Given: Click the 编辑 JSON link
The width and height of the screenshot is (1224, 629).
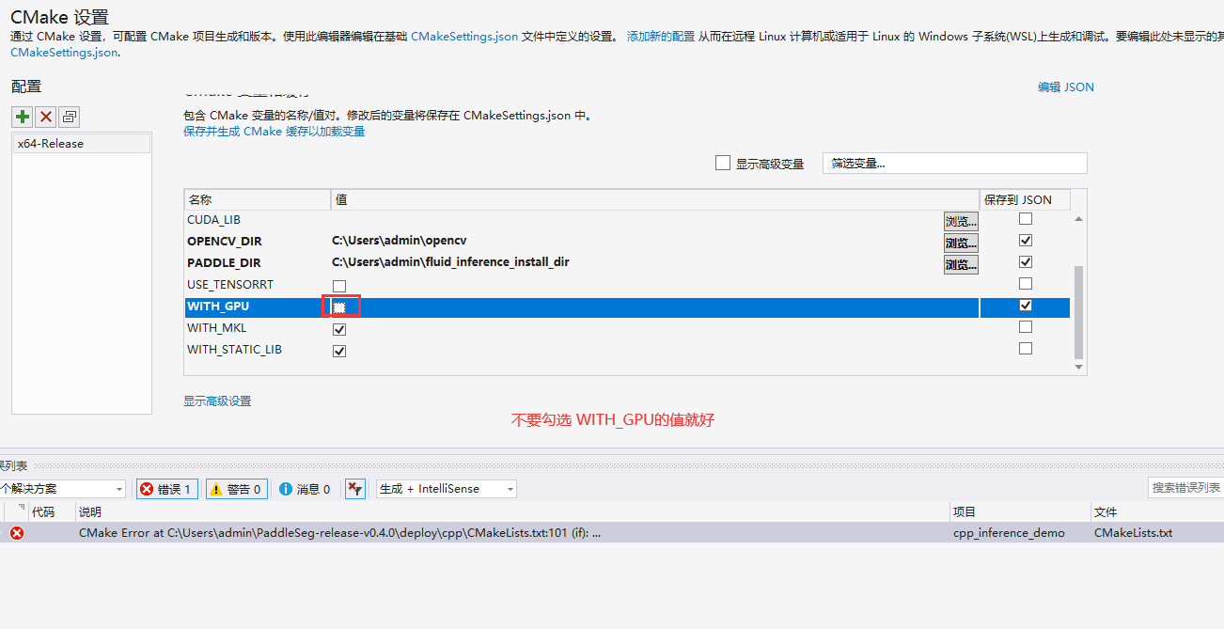Looking at the screenshot, I should point(1065,87).
